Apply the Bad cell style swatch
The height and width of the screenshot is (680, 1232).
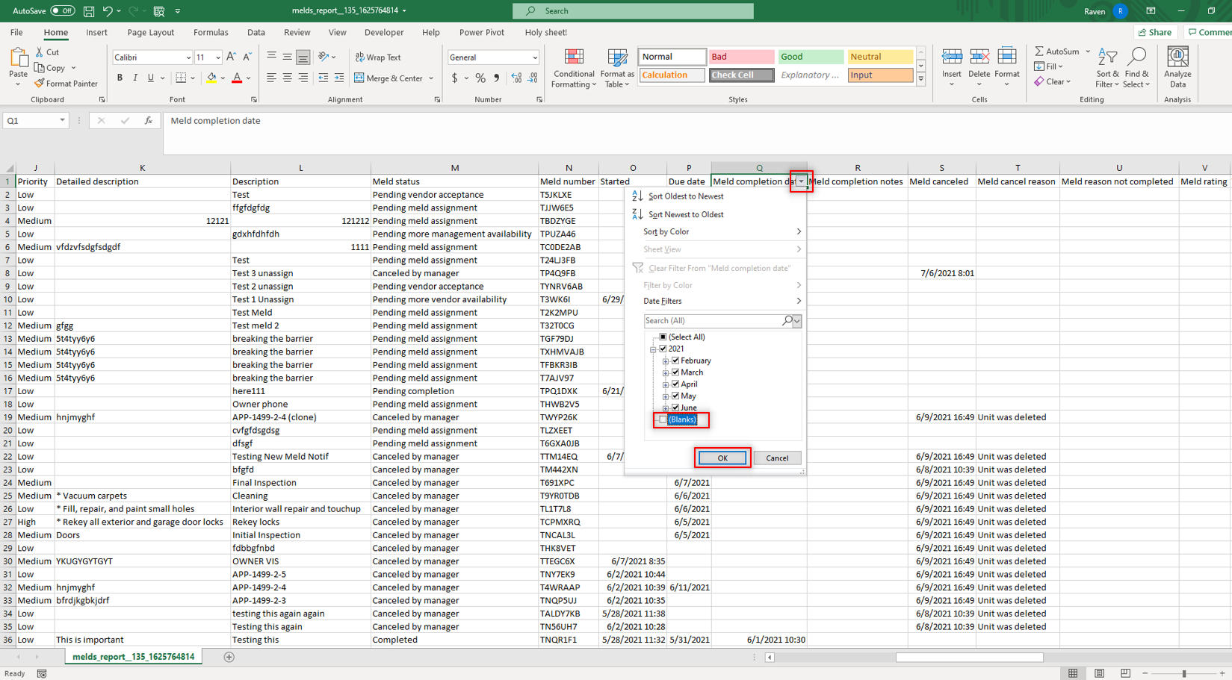pyautogui.click(x=740, y=57)
